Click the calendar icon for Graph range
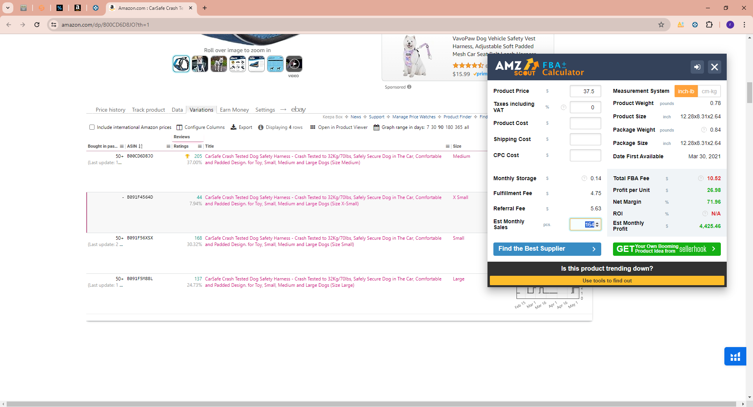This screenshot has height=407, width=753. click(376, 127)
